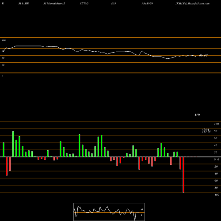Screen dimensions: 221x221
Task: Click the mini overview chart thumbnail
Action: point(109,212)
